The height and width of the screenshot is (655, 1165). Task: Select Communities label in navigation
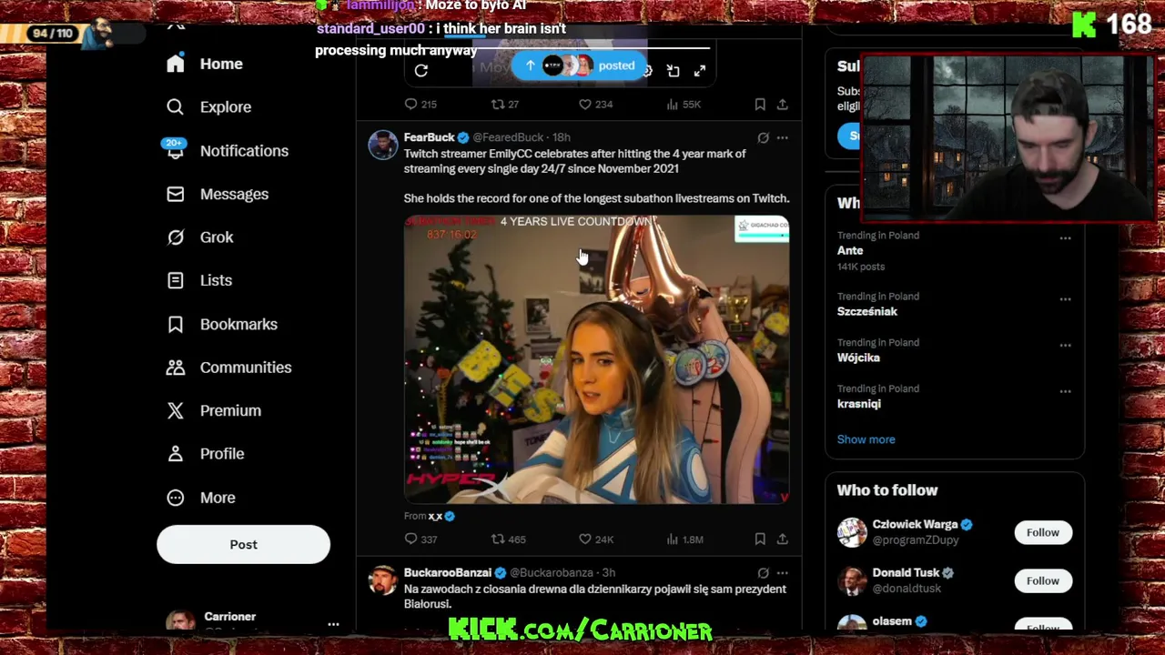click(x=246, y=367)
